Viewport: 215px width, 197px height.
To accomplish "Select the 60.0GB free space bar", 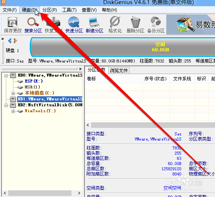I will coord(123,47).
